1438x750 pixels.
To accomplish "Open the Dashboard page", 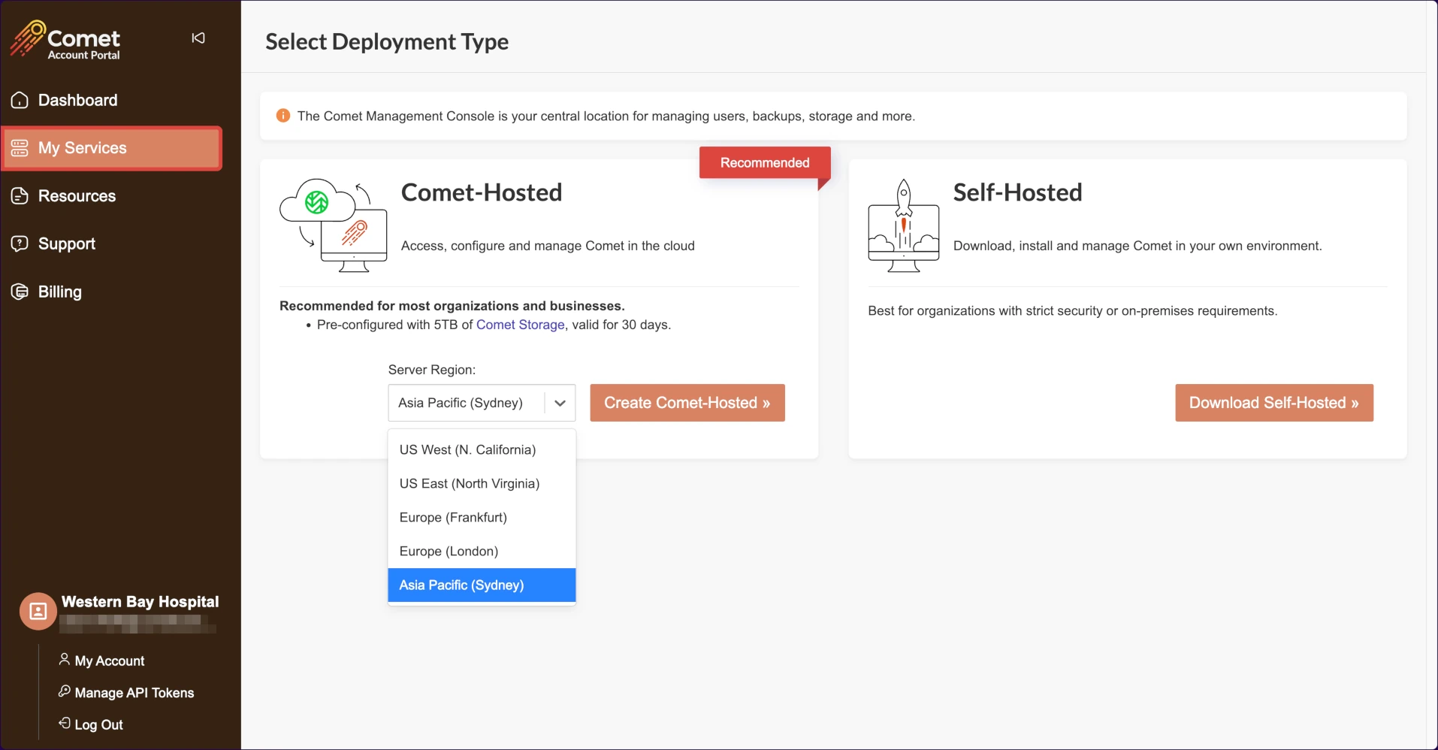I will pos(77,100).
